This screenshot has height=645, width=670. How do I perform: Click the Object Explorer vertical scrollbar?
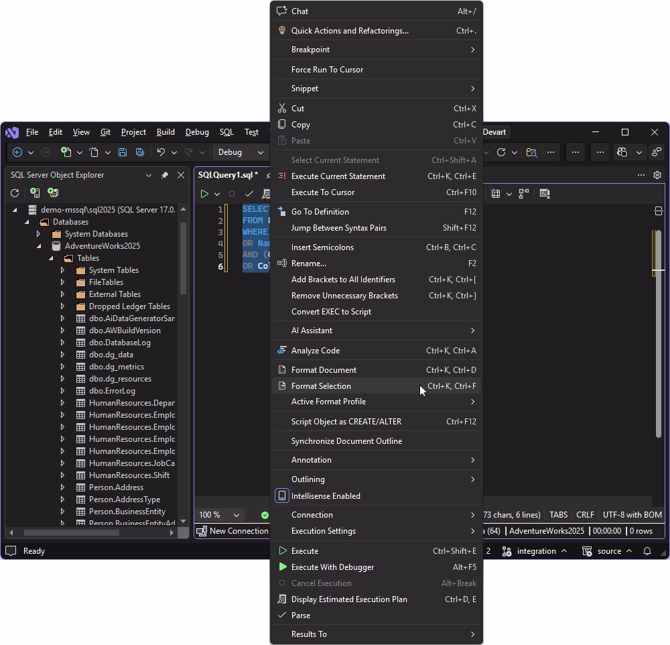pyautogui.click(x=184, y=259)
